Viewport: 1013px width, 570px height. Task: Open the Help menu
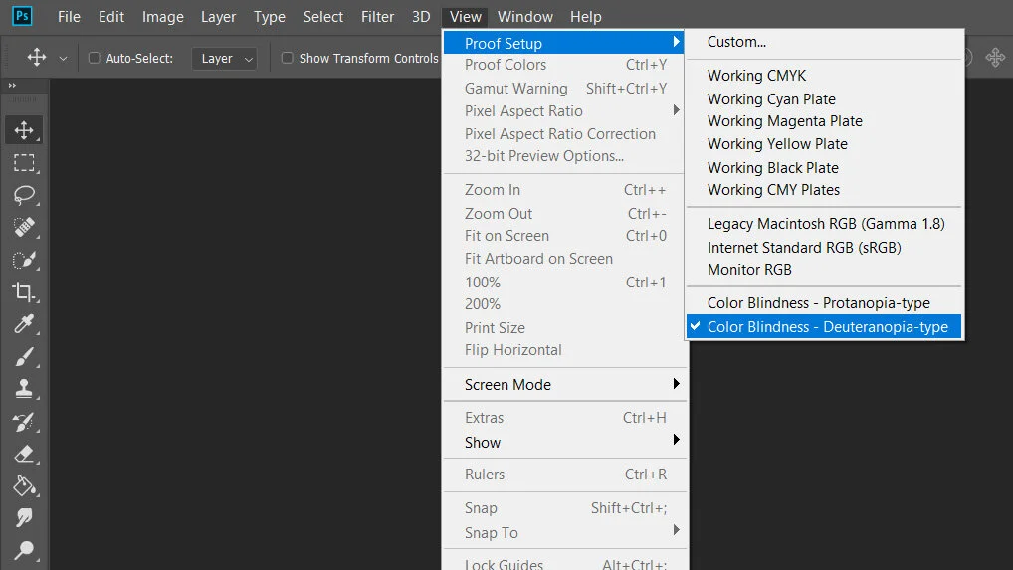[585, 17]
